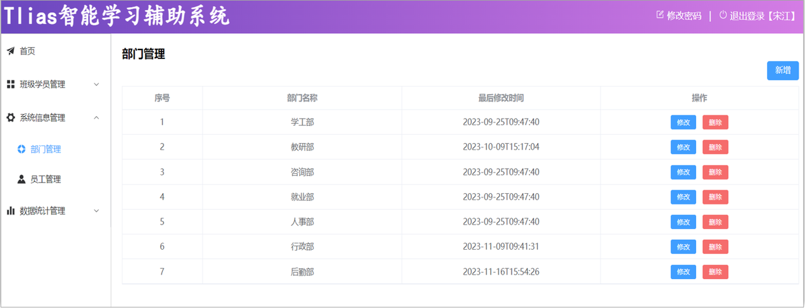The width and height of the screenshot is (805, 308).
Task: Click the bar chart icon beside 数据统计管理
Action: click(11, 211)
